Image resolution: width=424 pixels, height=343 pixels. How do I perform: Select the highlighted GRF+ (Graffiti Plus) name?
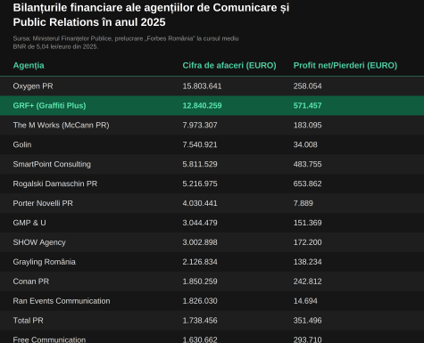[49, 106]
